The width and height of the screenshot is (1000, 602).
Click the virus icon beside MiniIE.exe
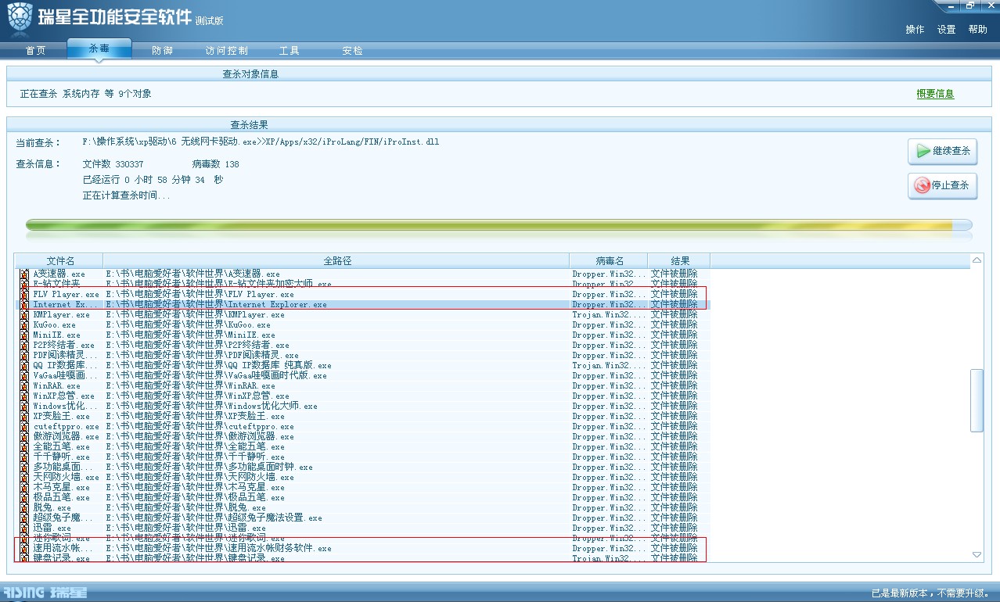[x=24, y=335]
